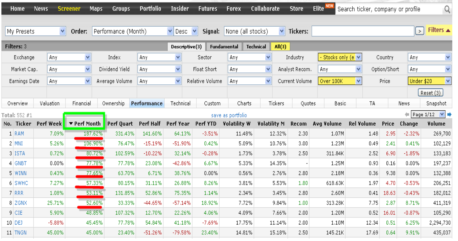Open the Float Short filter dropdown

click(x=250, y=69)
